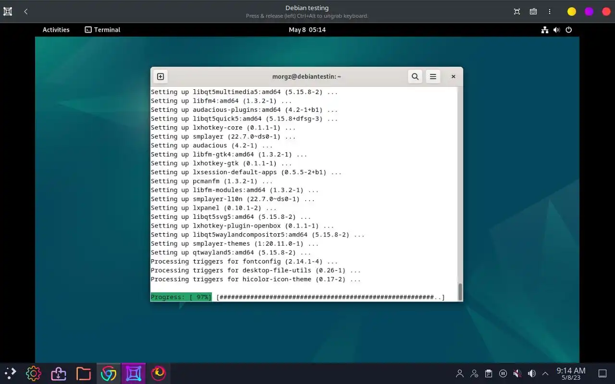Click the media pause tray icon

[x=503, y=373]
